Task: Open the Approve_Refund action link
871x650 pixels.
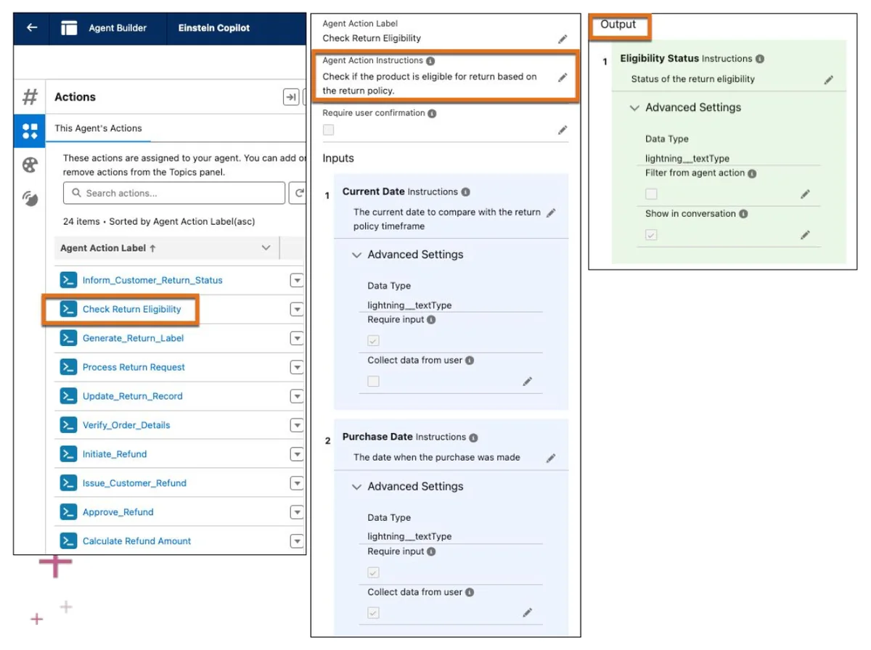Action: (118, 512)
